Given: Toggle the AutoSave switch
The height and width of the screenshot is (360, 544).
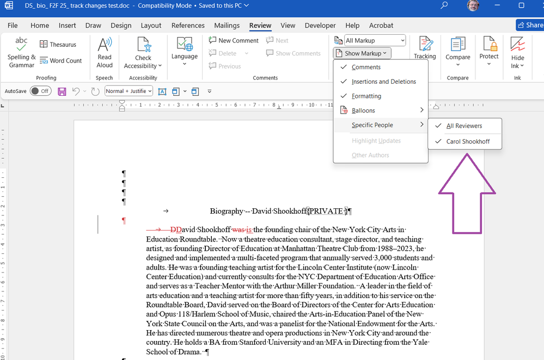Looking at the screenshot, I should [x=41, y=91].
